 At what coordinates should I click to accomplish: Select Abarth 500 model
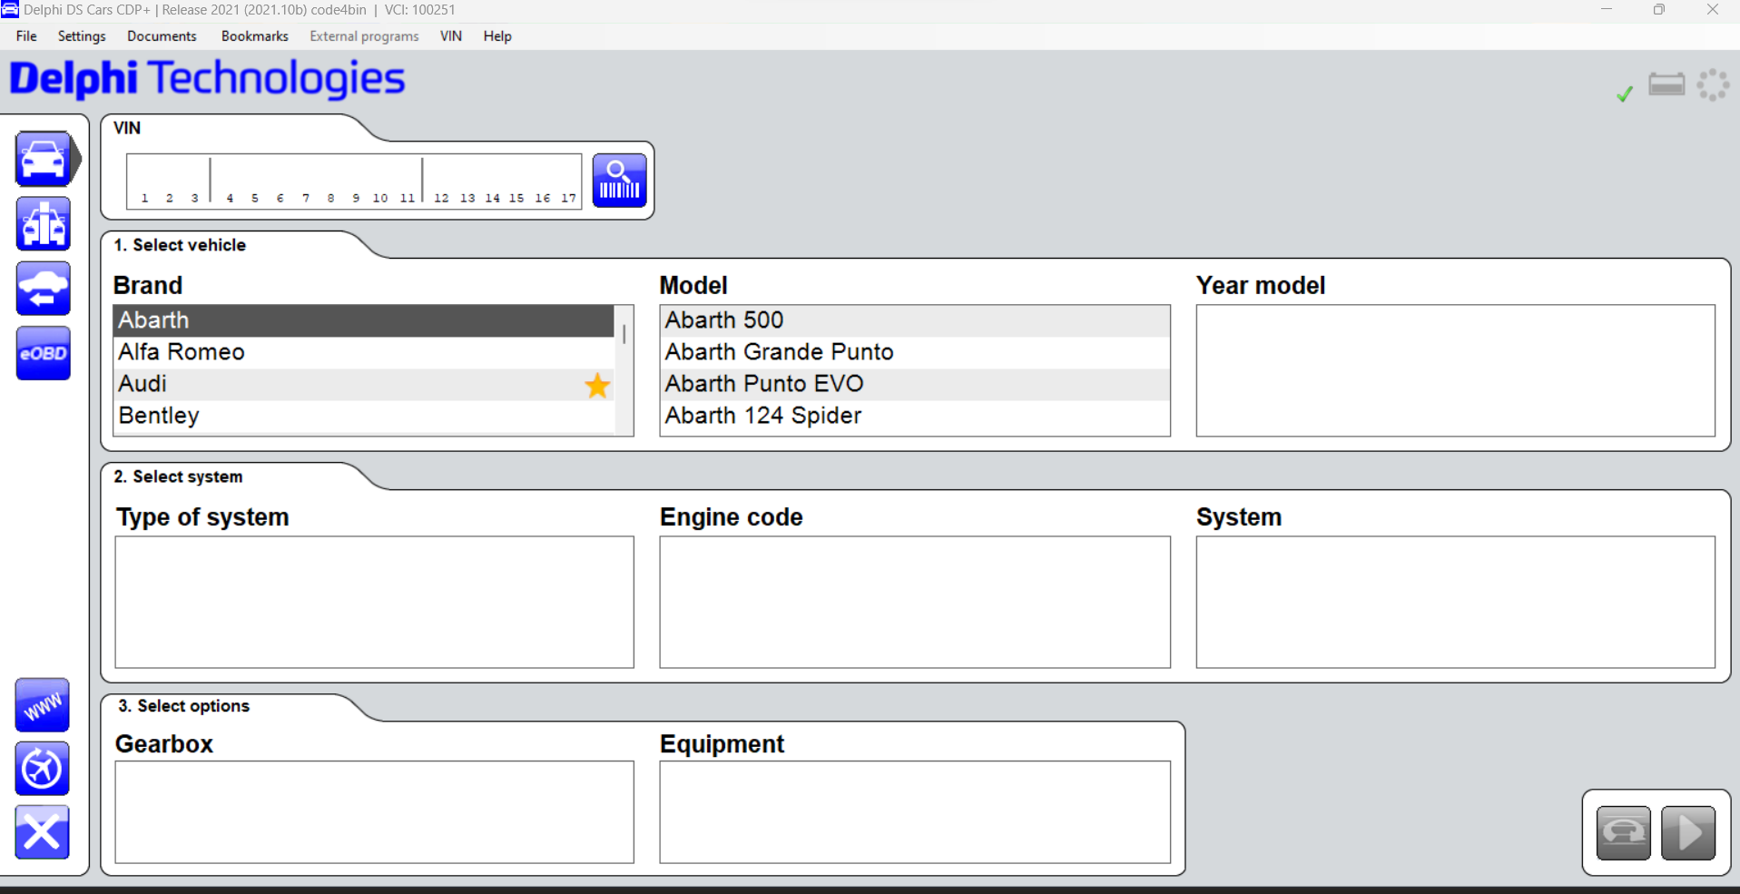click(x=915, y=320)
